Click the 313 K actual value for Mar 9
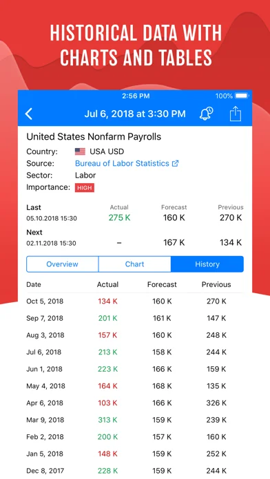Screen dimensions: 270x479 point(107,420)
